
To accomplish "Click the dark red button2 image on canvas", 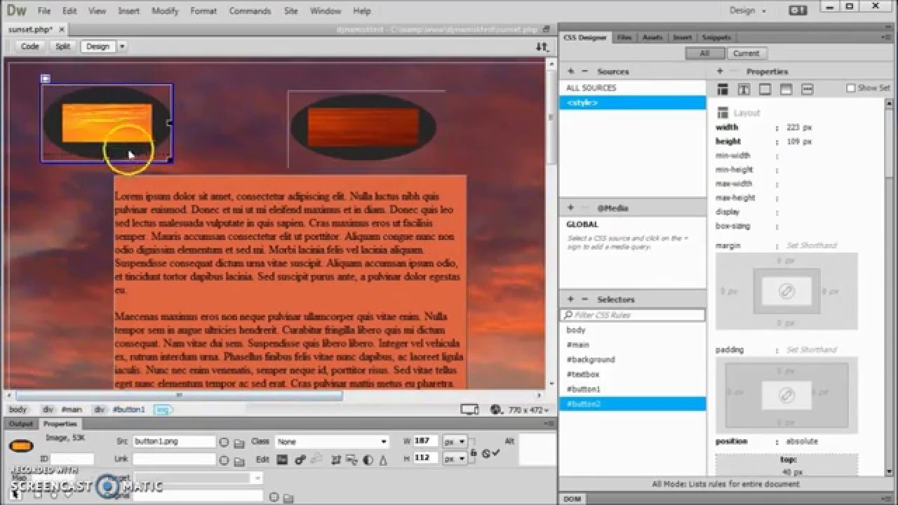I will (363, 127).
